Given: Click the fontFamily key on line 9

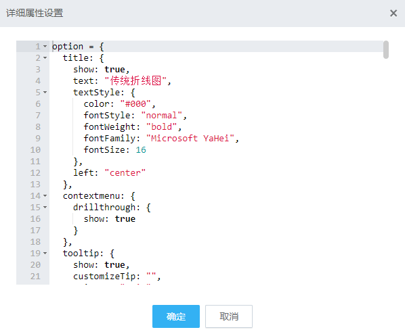Looking at the screenshot, I should (x=109, y=139).
